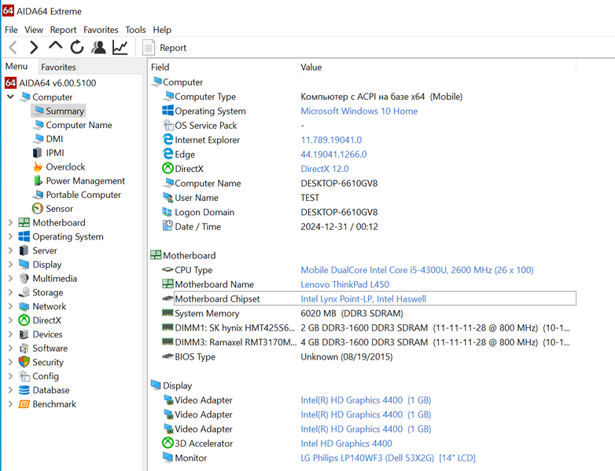This screenshot has height=471, width=615.
Task: Open the Edge version 44.19041.1266.0 link
Action: coord(333,155)
